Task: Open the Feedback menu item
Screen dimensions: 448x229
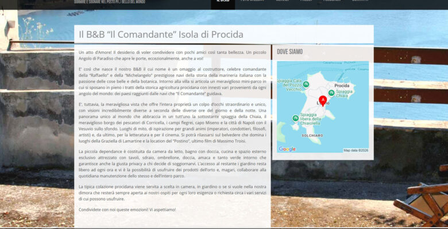Action: [x=332, y=2]
